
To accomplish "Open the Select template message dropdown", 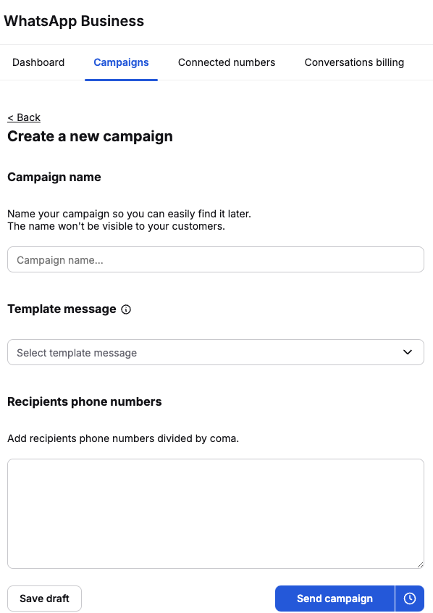I will click(x=216, y=352).
